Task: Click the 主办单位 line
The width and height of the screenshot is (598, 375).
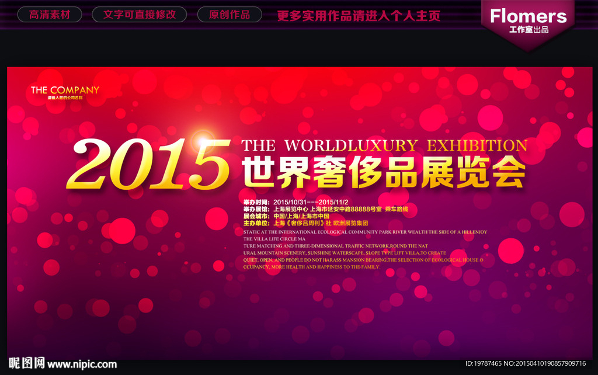Action: 306,223
